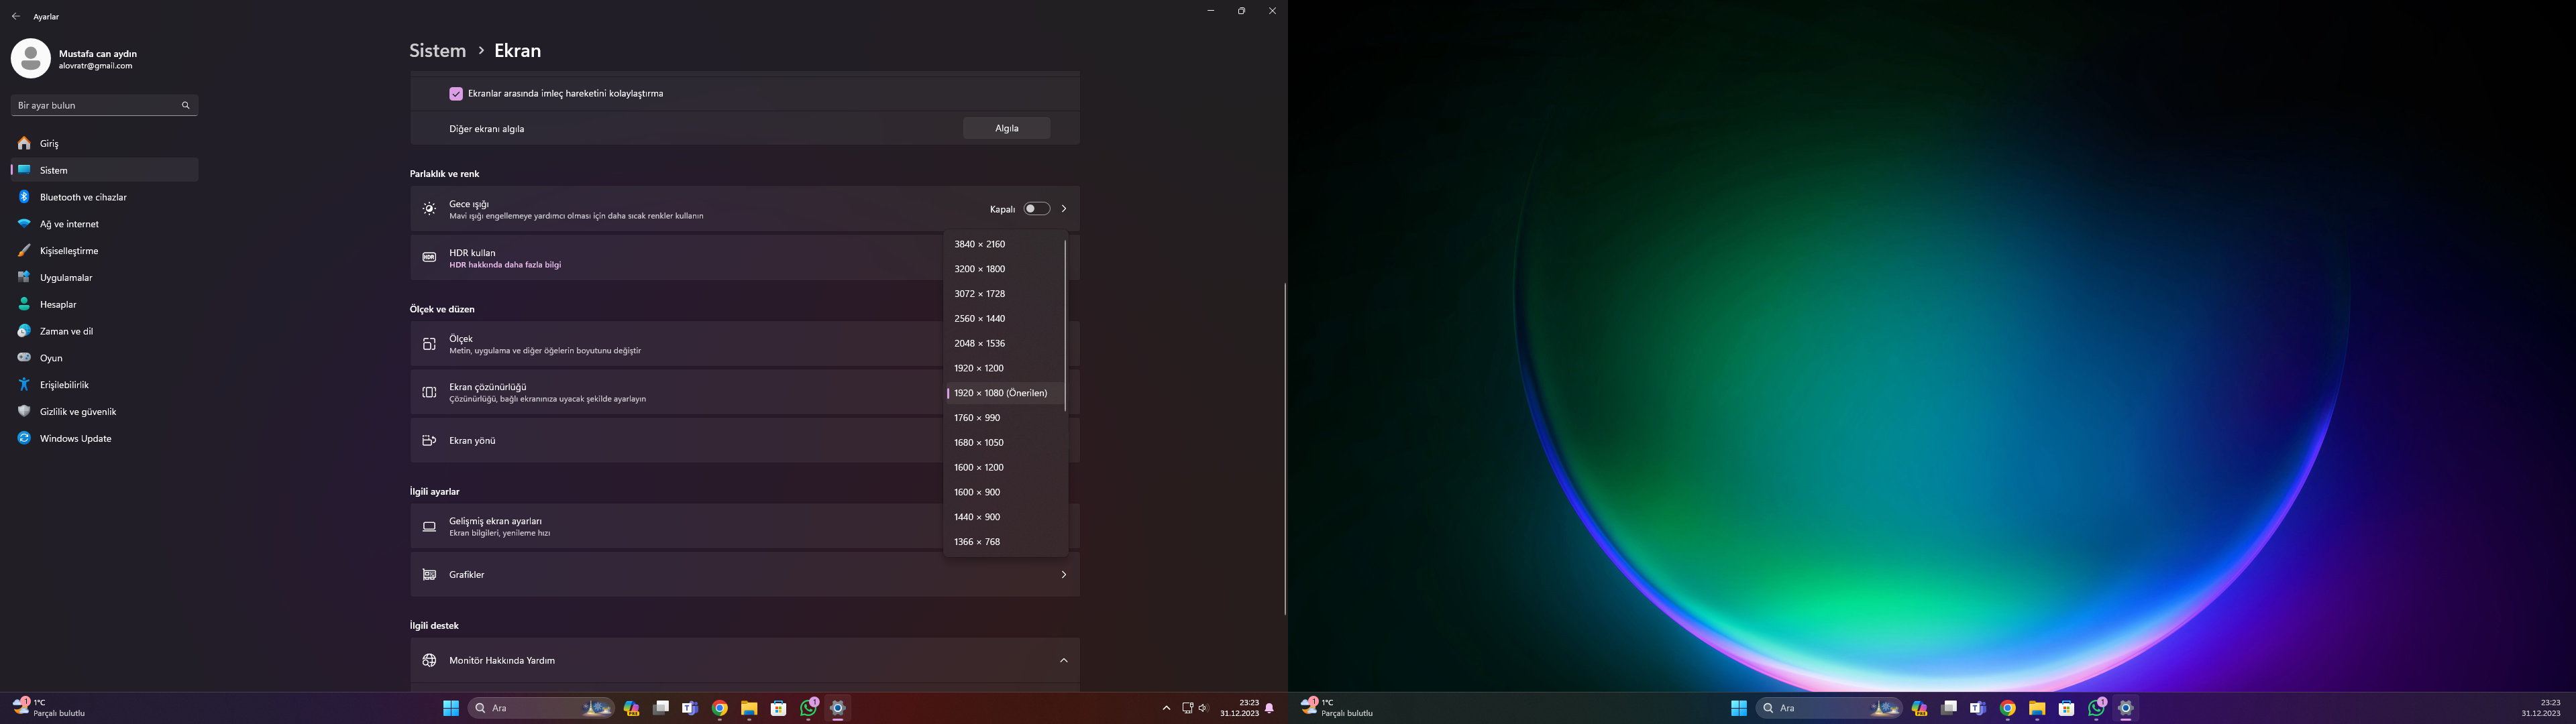Screen dimensions: 2576x724
Task: Open the HDR kullan setting row
Action: coord(677,258)
